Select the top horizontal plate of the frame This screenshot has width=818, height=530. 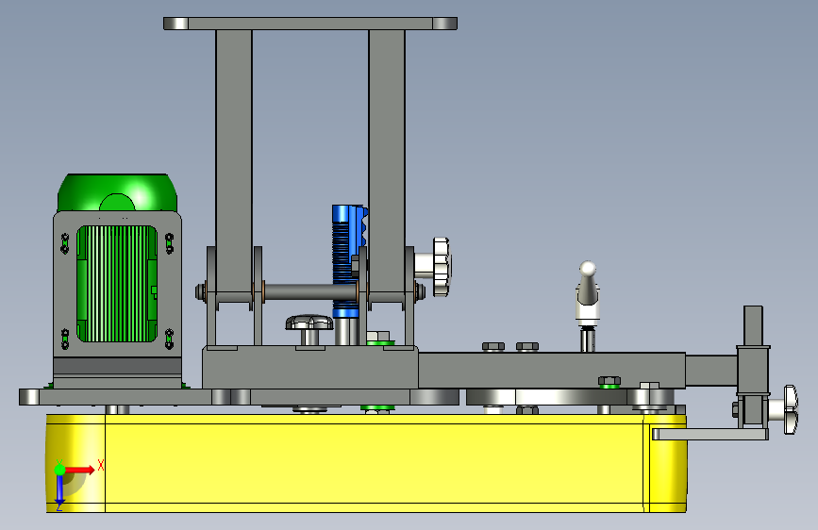(310, 24)
